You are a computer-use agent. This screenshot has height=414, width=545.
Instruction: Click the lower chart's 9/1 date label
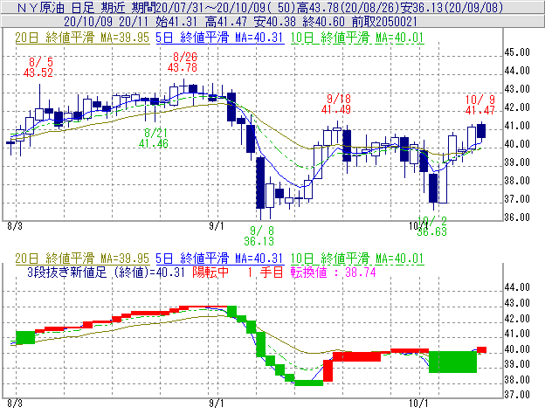click(217, 404)
